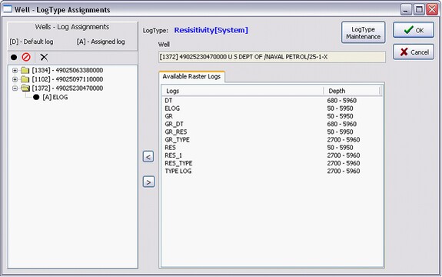Select the GR_RES log row
Image resolution: width=442 pixels, height=277 pixels.
[x=272, y=132]
